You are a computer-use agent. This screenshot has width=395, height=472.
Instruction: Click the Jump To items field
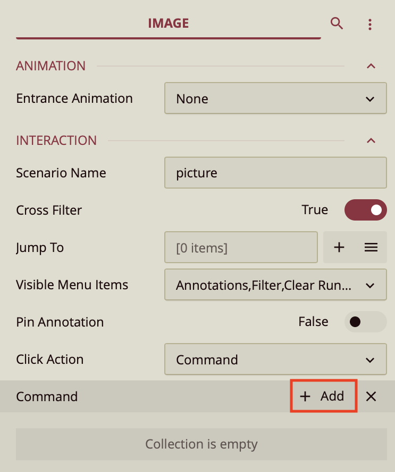coord(241,247)
